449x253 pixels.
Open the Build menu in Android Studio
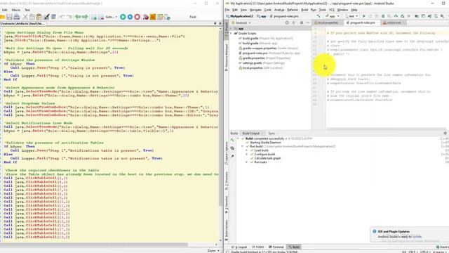(x=304, y=10)
